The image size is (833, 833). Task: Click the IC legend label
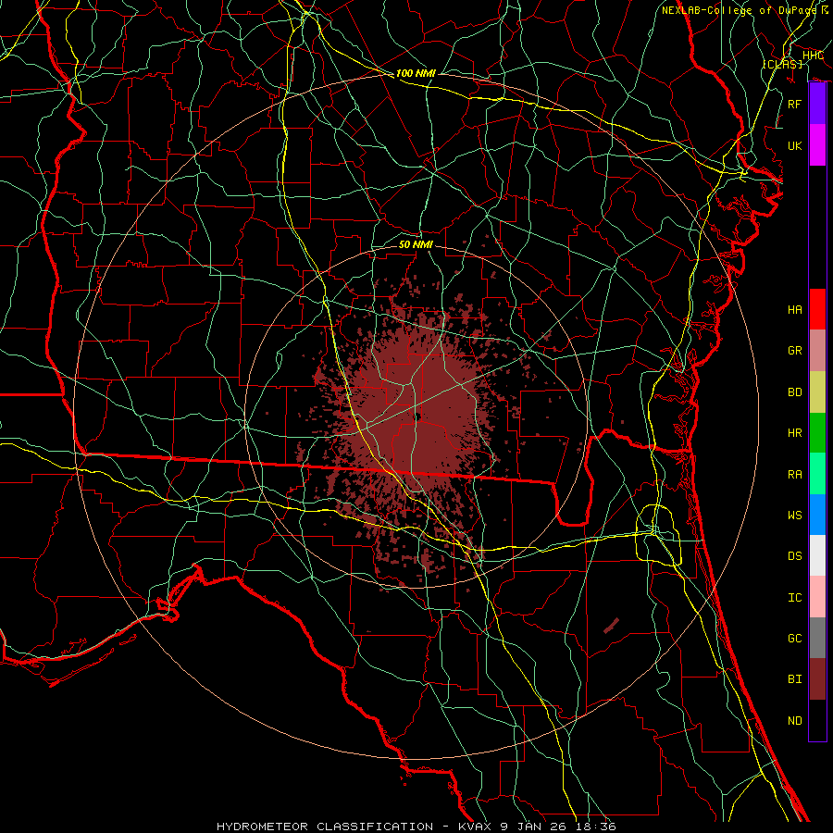[x=795, y=598]
